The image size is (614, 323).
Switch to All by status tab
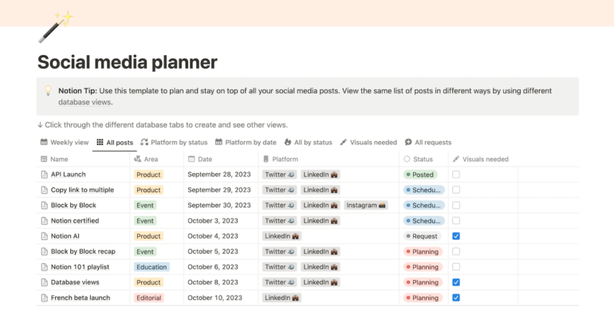coord(308,142)
